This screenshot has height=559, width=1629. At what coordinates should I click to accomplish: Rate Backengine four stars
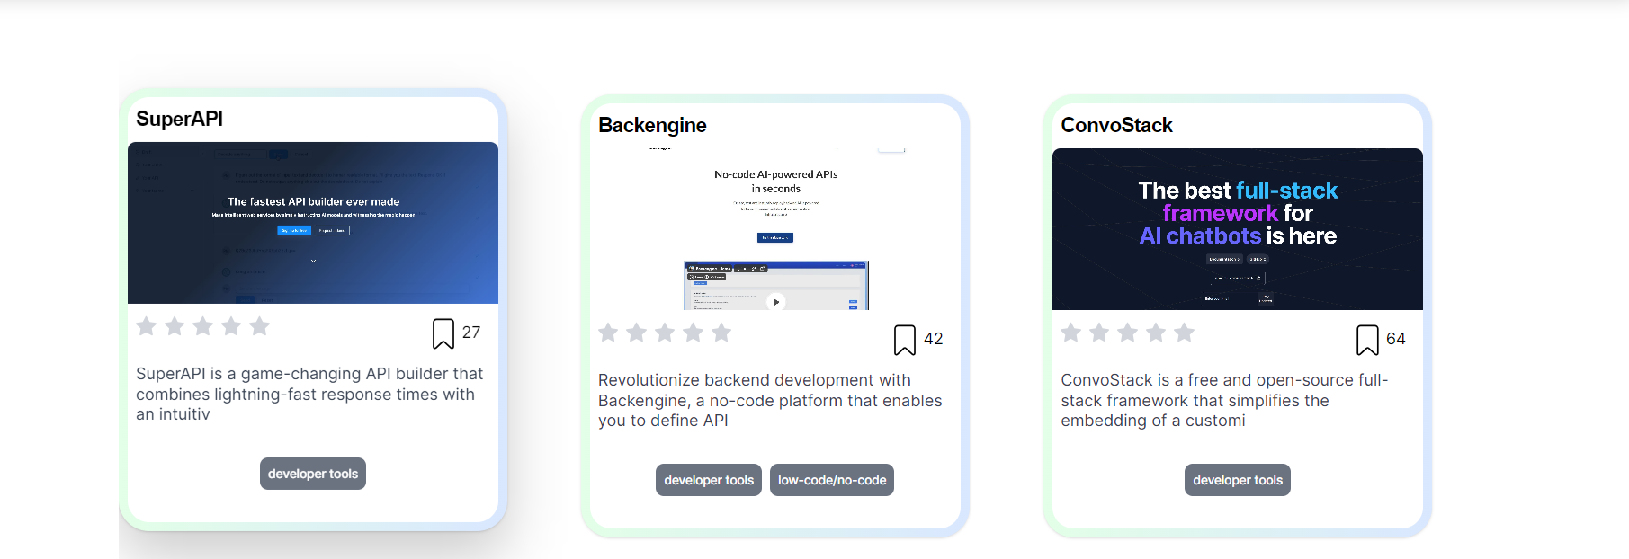(693, 333)
